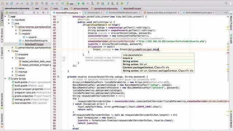Expand the manifests folder
This screenshot has height=131, width=233.
[9, 20]
